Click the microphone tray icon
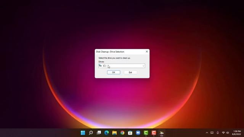Image resolution: width=244 pixels, height=137 pixels. pos(218,133)
